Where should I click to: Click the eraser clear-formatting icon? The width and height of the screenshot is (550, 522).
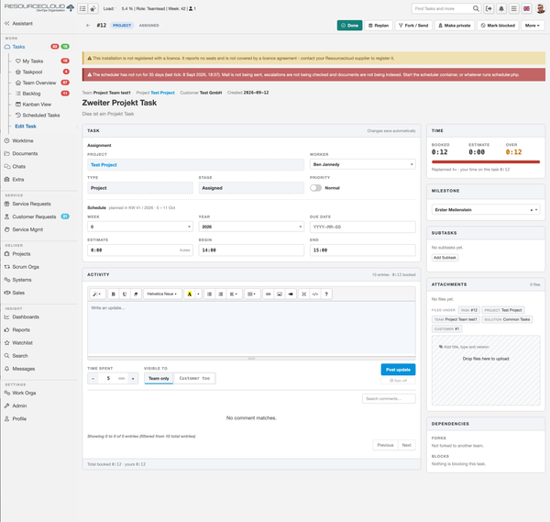tap(136, 294)
